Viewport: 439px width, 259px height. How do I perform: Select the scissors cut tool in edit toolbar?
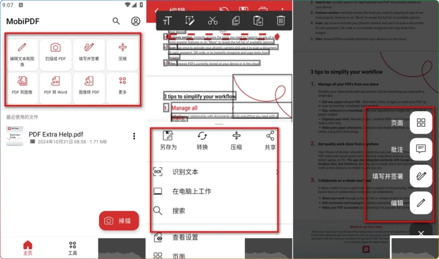click(213, 20)
